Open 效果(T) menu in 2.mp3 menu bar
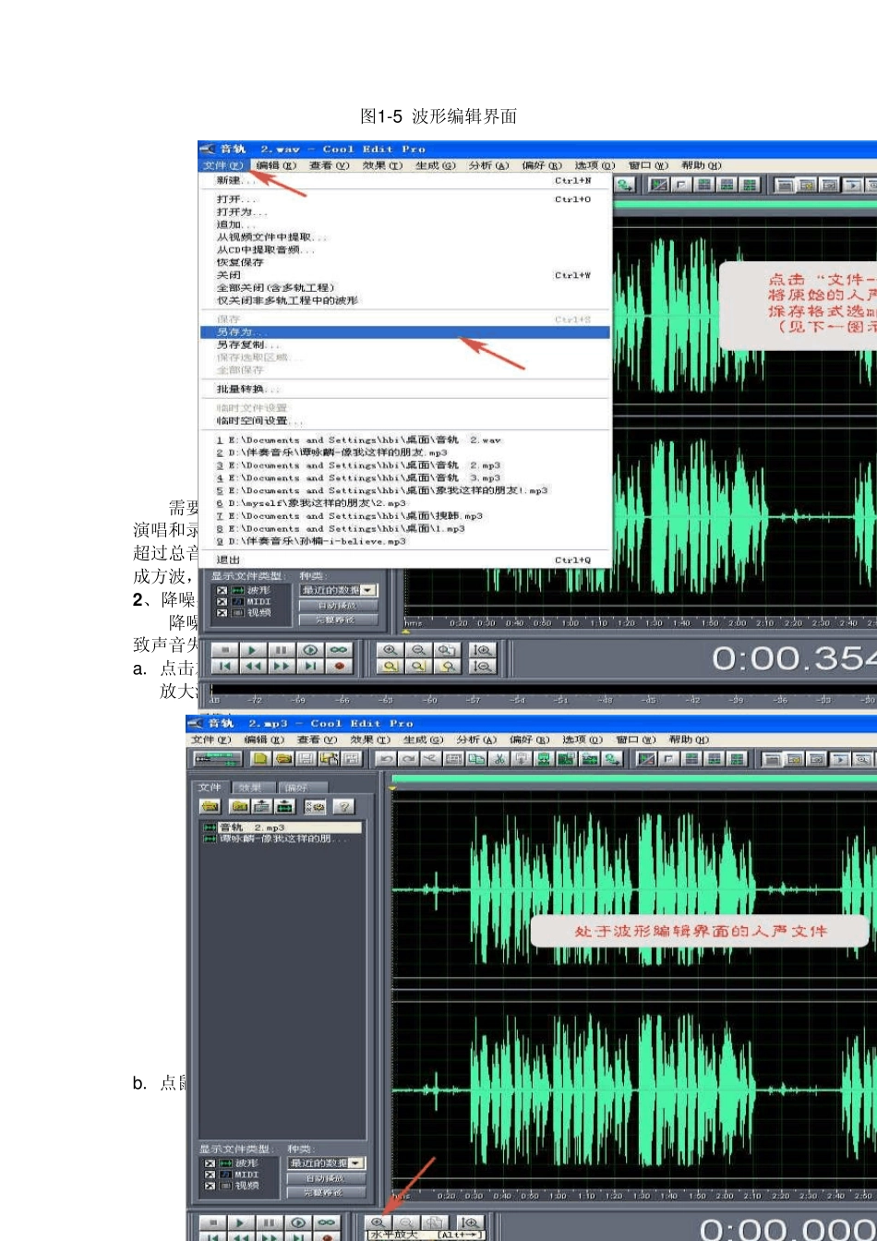 coord(369,740)
